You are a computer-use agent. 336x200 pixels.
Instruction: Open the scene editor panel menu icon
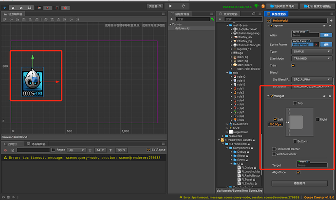tap(163, 14)
